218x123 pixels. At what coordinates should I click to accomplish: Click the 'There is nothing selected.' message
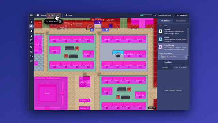[173, 90]
